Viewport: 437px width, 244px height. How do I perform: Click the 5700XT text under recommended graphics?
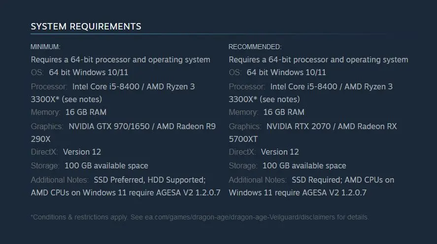coord(243,139)
